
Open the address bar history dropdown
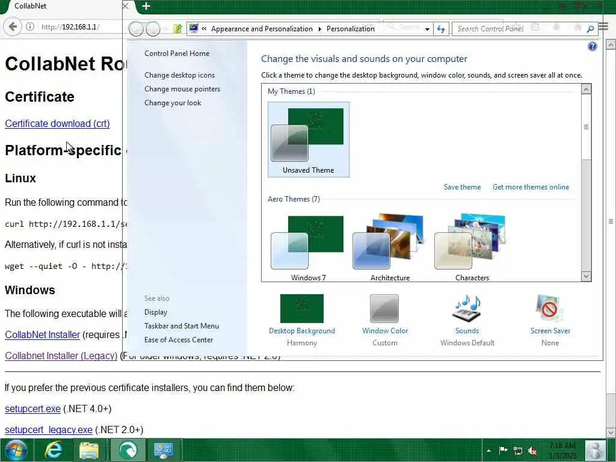tap(427, 29)
